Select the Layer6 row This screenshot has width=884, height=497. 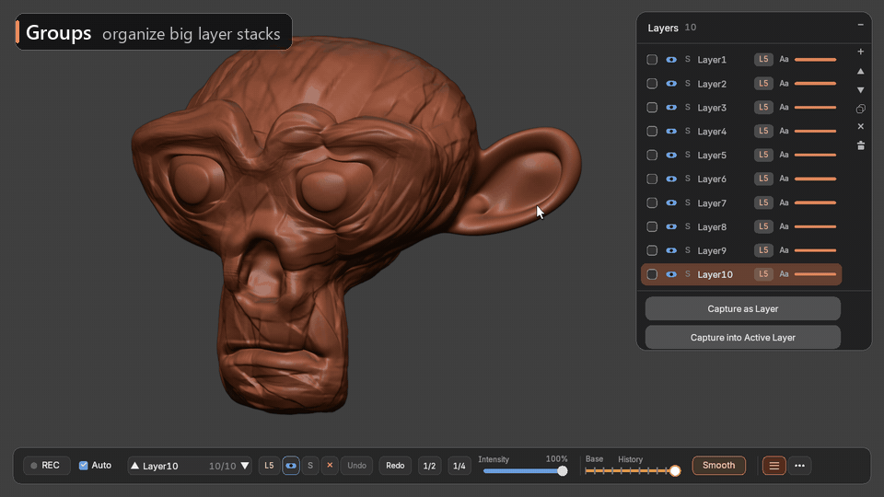pos(741,179)
